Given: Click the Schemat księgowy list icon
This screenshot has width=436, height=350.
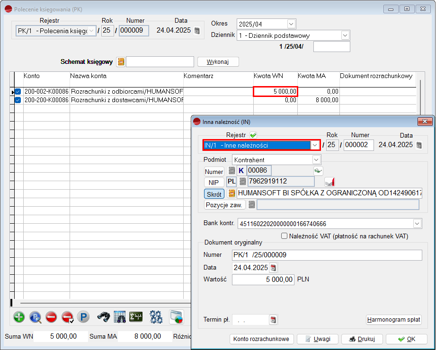Looking at the screenshot, I should pyautogui.click(x=121, y=62).
